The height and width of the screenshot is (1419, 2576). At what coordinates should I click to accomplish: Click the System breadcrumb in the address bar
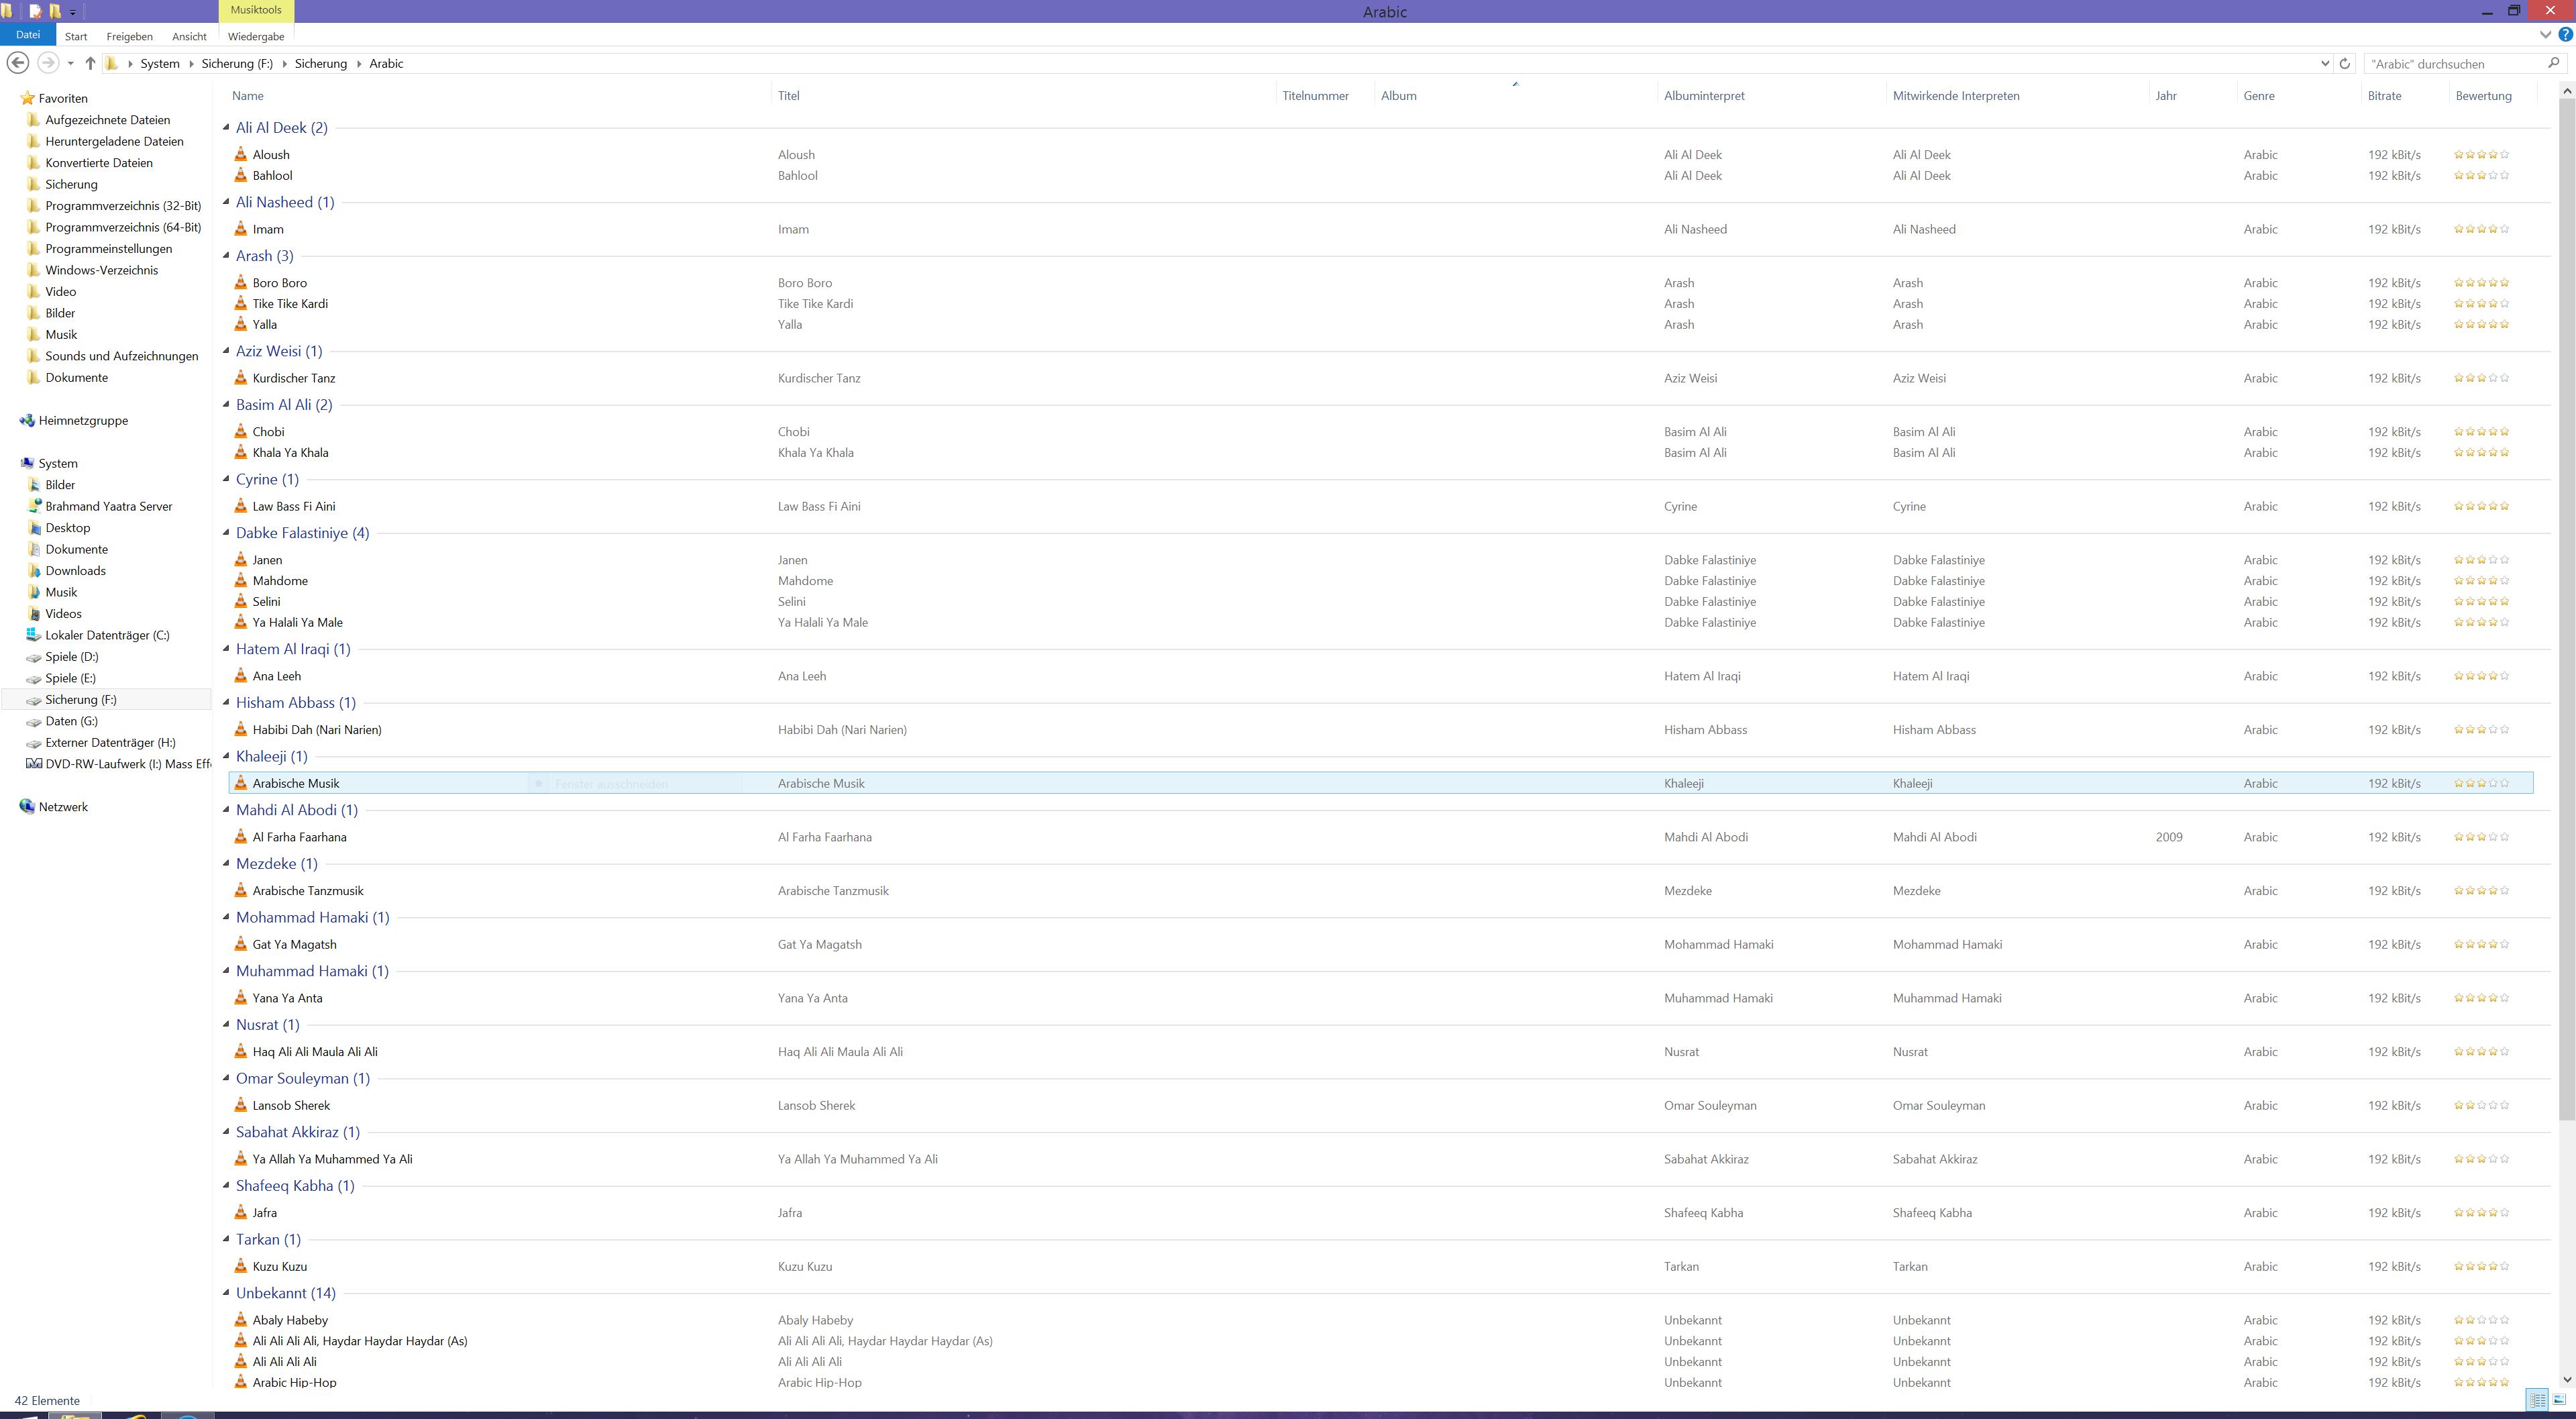click(x=160, y=63)
